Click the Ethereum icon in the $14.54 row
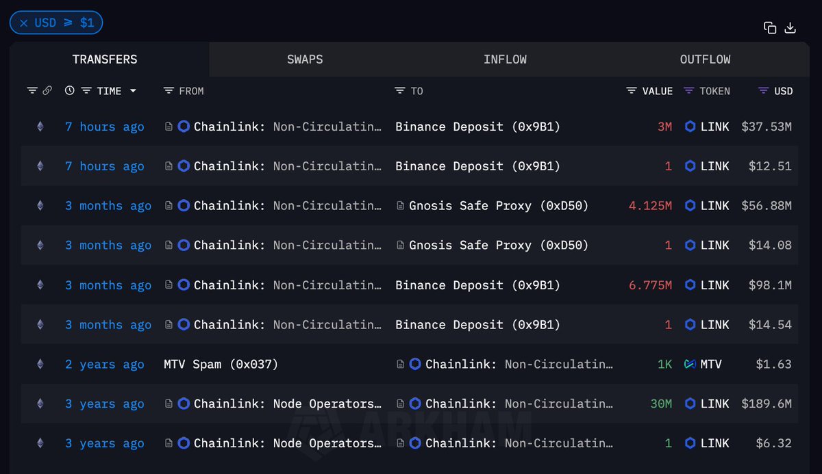Image resolution: width=822 pixels, height=474 pixels. (x=40, y=325)
